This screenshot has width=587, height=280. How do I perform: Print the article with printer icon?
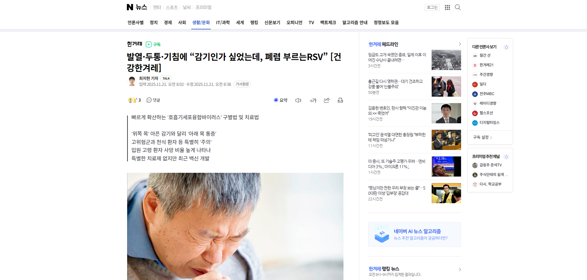coord(340,100)
